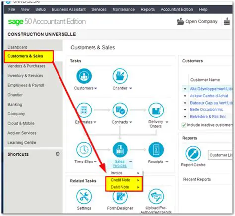This screenshot has width=235, height=216.
Task: Open the Delivery Orders icon
Action: pos(156,110)
